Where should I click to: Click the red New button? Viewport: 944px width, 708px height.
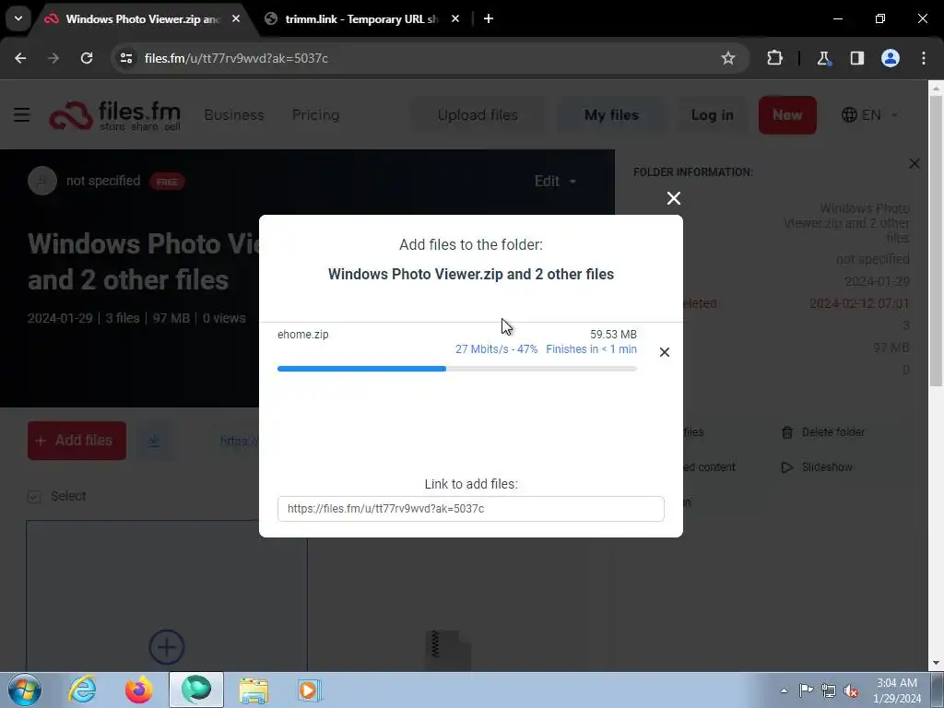(x=787, y=115)
